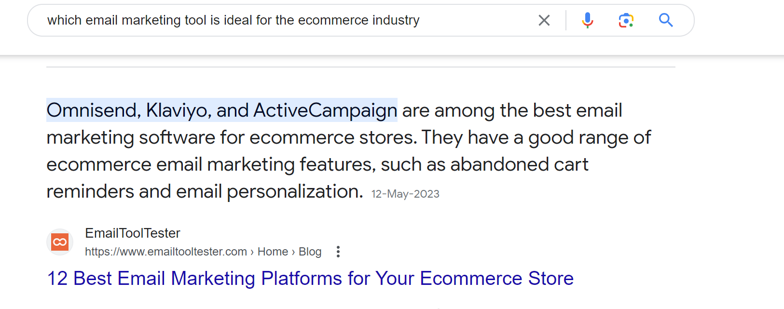This screenshot has height=309, width=784.
Task: Click the Home breadcrumb entry
Action: pyautogui.click(x=273, y=251)
